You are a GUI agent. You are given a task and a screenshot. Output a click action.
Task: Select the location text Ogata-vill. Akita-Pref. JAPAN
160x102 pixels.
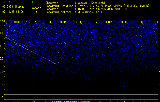[100, 6]
